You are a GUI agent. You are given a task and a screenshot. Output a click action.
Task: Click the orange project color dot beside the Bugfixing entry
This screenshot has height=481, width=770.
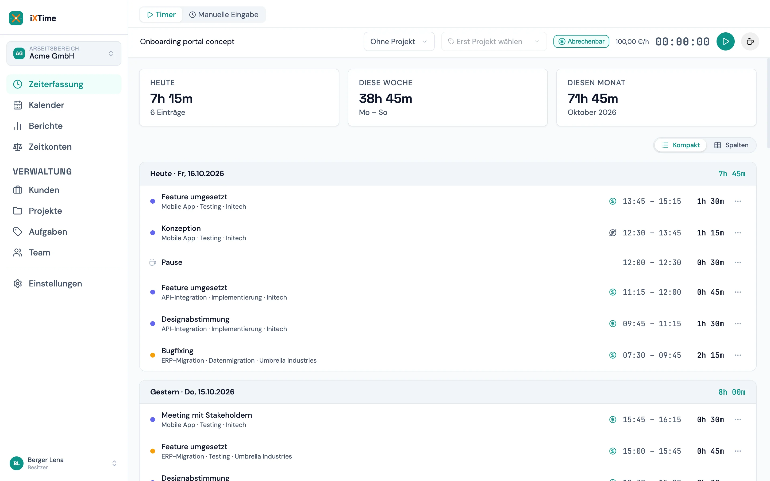click(153, 355)
